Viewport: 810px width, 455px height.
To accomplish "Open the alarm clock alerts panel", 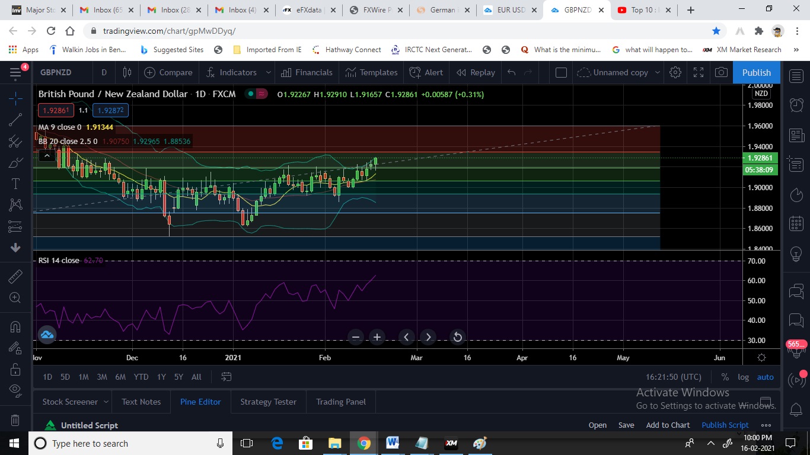I will (796, 105).
